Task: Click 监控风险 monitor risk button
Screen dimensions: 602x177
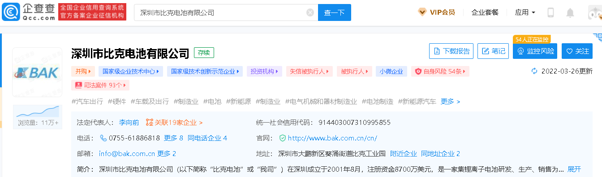Action: [535, 51]
